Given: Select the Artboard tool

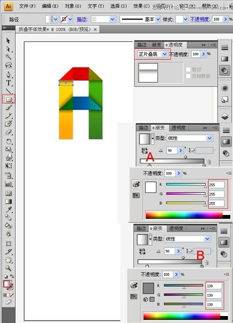Looking at the screenshot, I should tap(8, 243).
